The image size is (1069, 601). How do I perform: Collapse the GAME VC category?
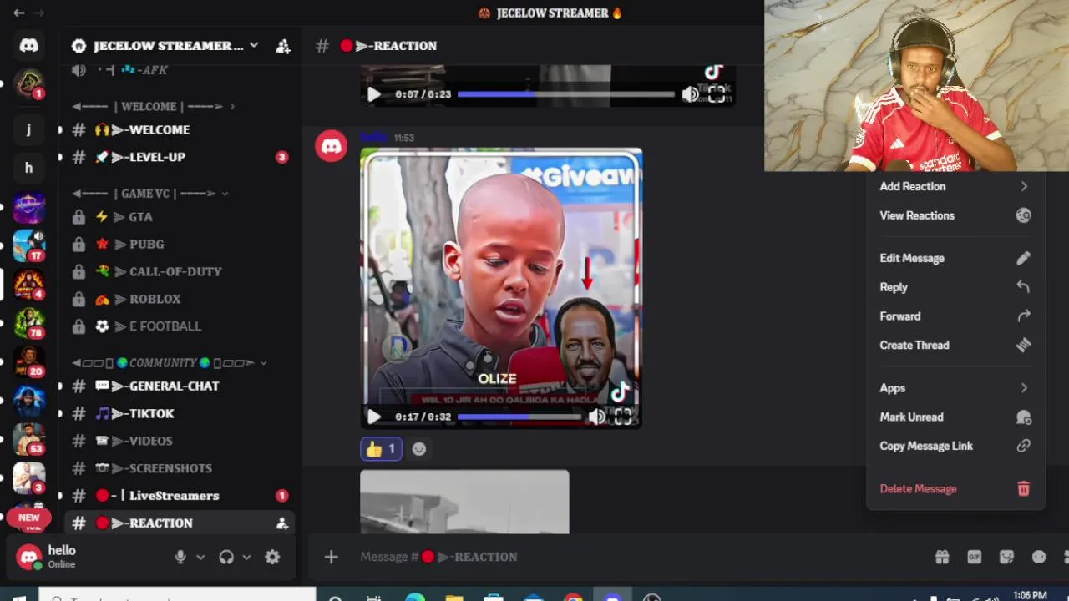click(x=150, y=193)
